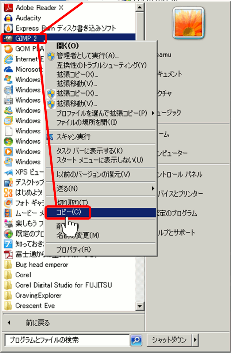
Task: Click the Express Burn flame icon
Action: pos(8,28)
